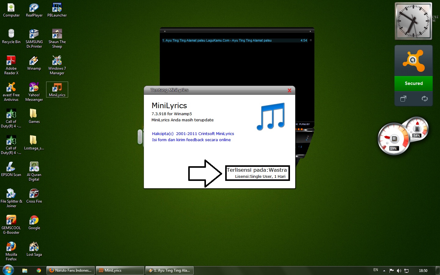Open Call of Duty(R) 4 shortcut above EPSON Scan
Image resolution: width=440 pixels, height=275 pixels.
(11, 145)
